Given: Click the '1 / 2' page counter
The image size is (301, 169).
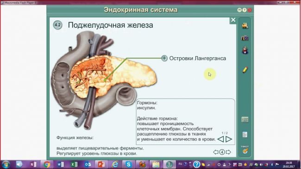Looking at the screenshot, I should tap(225, 133).
